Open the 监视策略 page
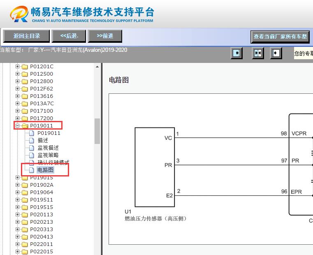 [48, 155]
